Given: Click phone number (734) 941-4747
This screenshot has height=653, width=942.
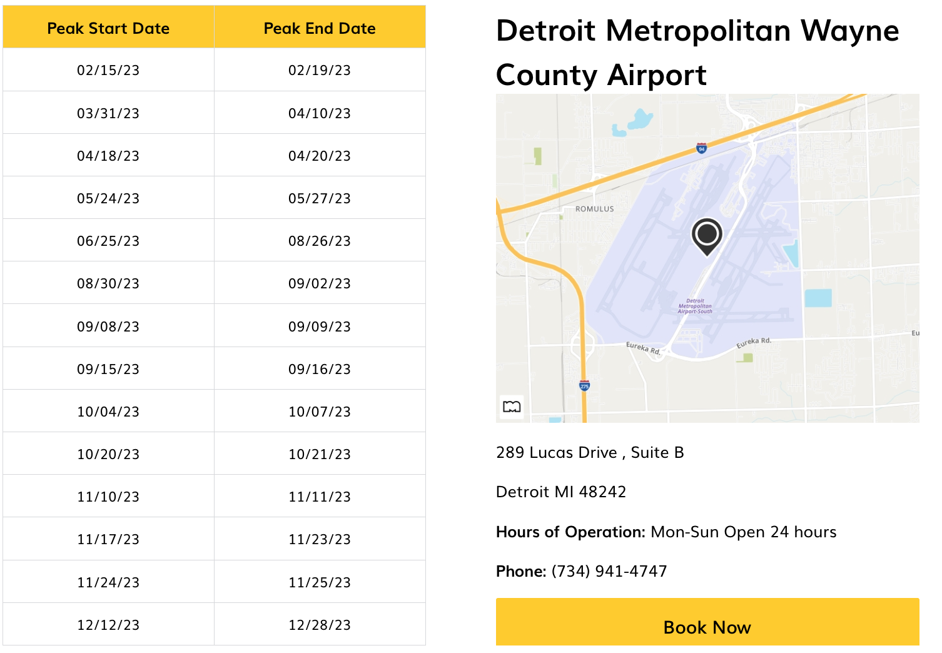Looking at the screenshot, I should coord(609,571).
